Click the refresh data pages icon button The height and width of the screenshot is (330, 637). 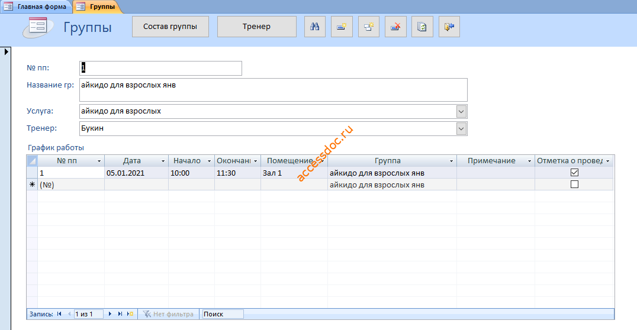tap(423, 27)
